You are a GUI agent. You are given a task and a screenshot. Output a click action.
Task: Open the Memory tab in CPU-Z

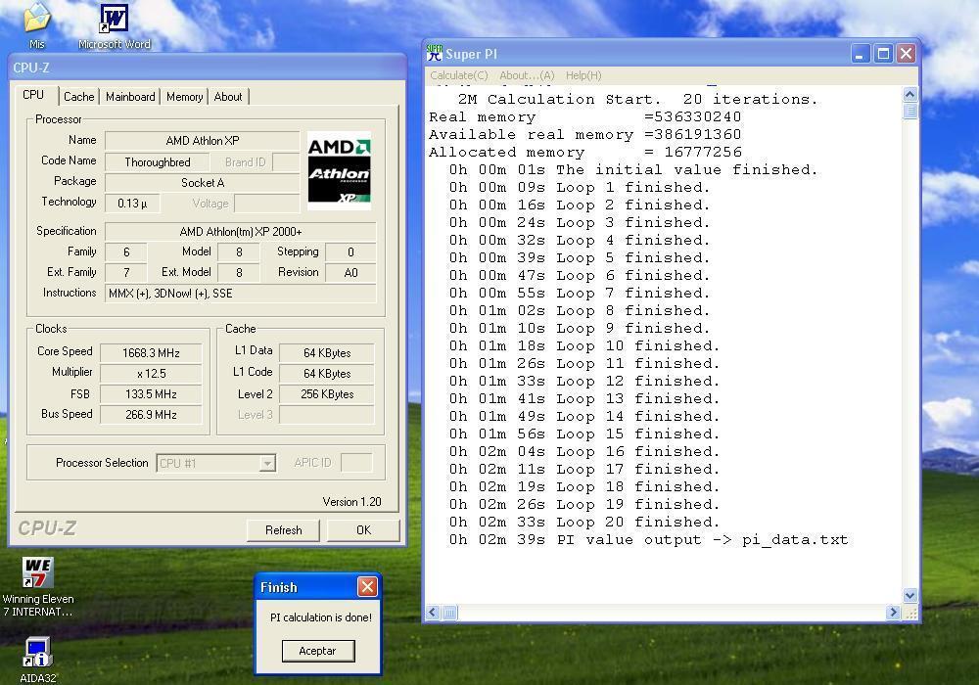point(184,97)
